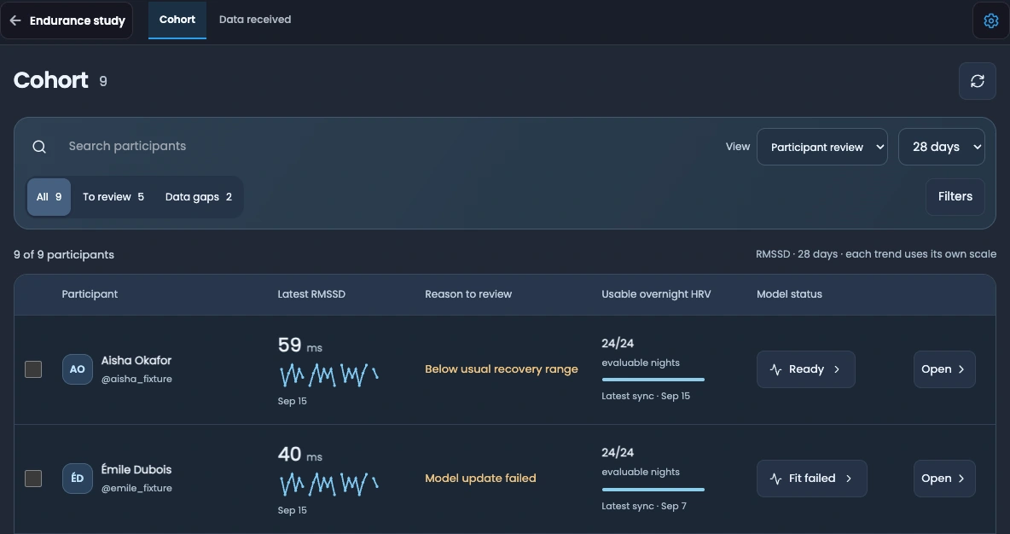Image resolution: width=1010 pixels, height=534 pixels.
Task: Click the 9 of 9 participants count
Action: click(64, 254)
